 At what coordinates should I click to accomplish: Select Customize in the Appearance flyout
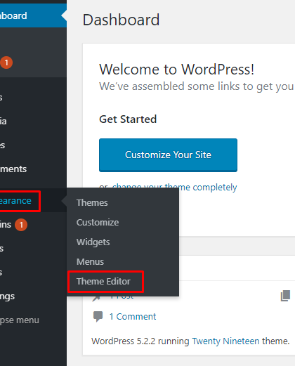click(x=98, y=223)
